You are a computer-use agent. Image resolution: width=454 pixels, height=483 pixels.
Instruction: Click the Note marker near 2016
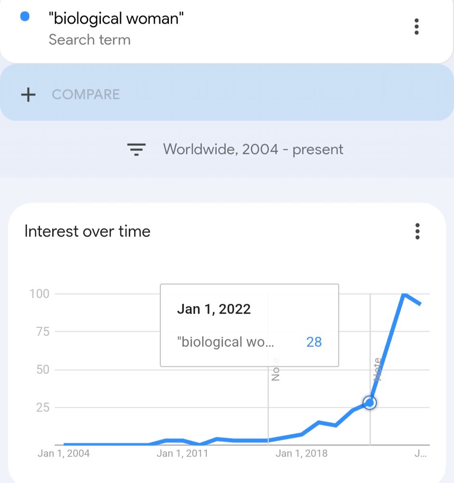click(x=275, y=369)
